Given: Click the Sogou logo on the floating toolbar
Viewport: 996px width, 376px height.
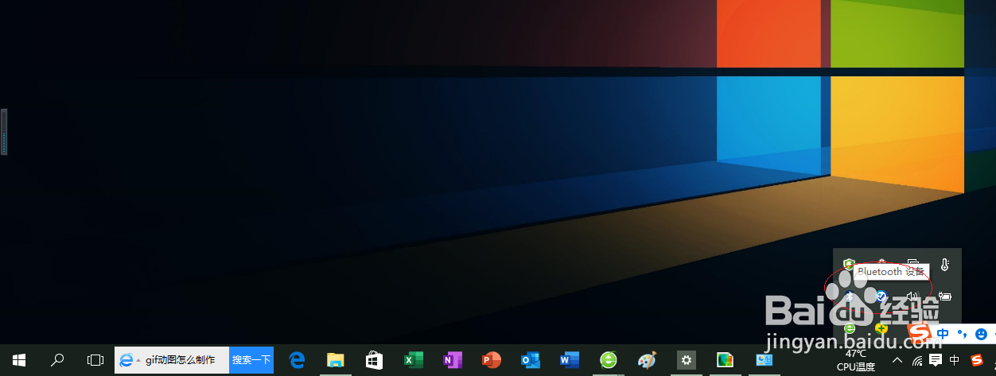Looking at the screenshot, I should tap(920, 332).
